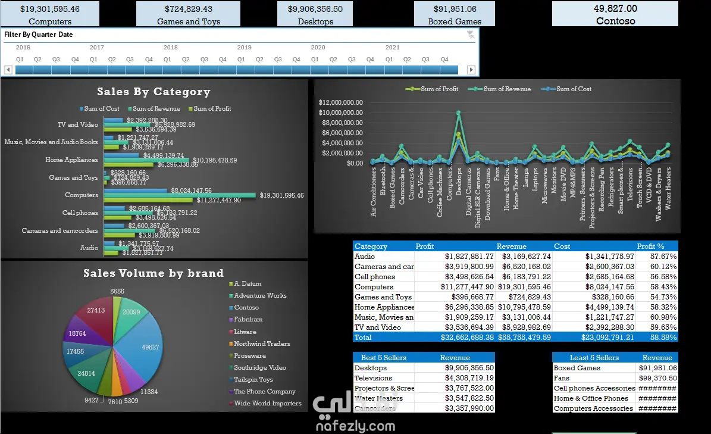This screenshot has height=434, width=711.
Task: Select Q4 2021 on the timeline
Action: (x=449, y=70)
